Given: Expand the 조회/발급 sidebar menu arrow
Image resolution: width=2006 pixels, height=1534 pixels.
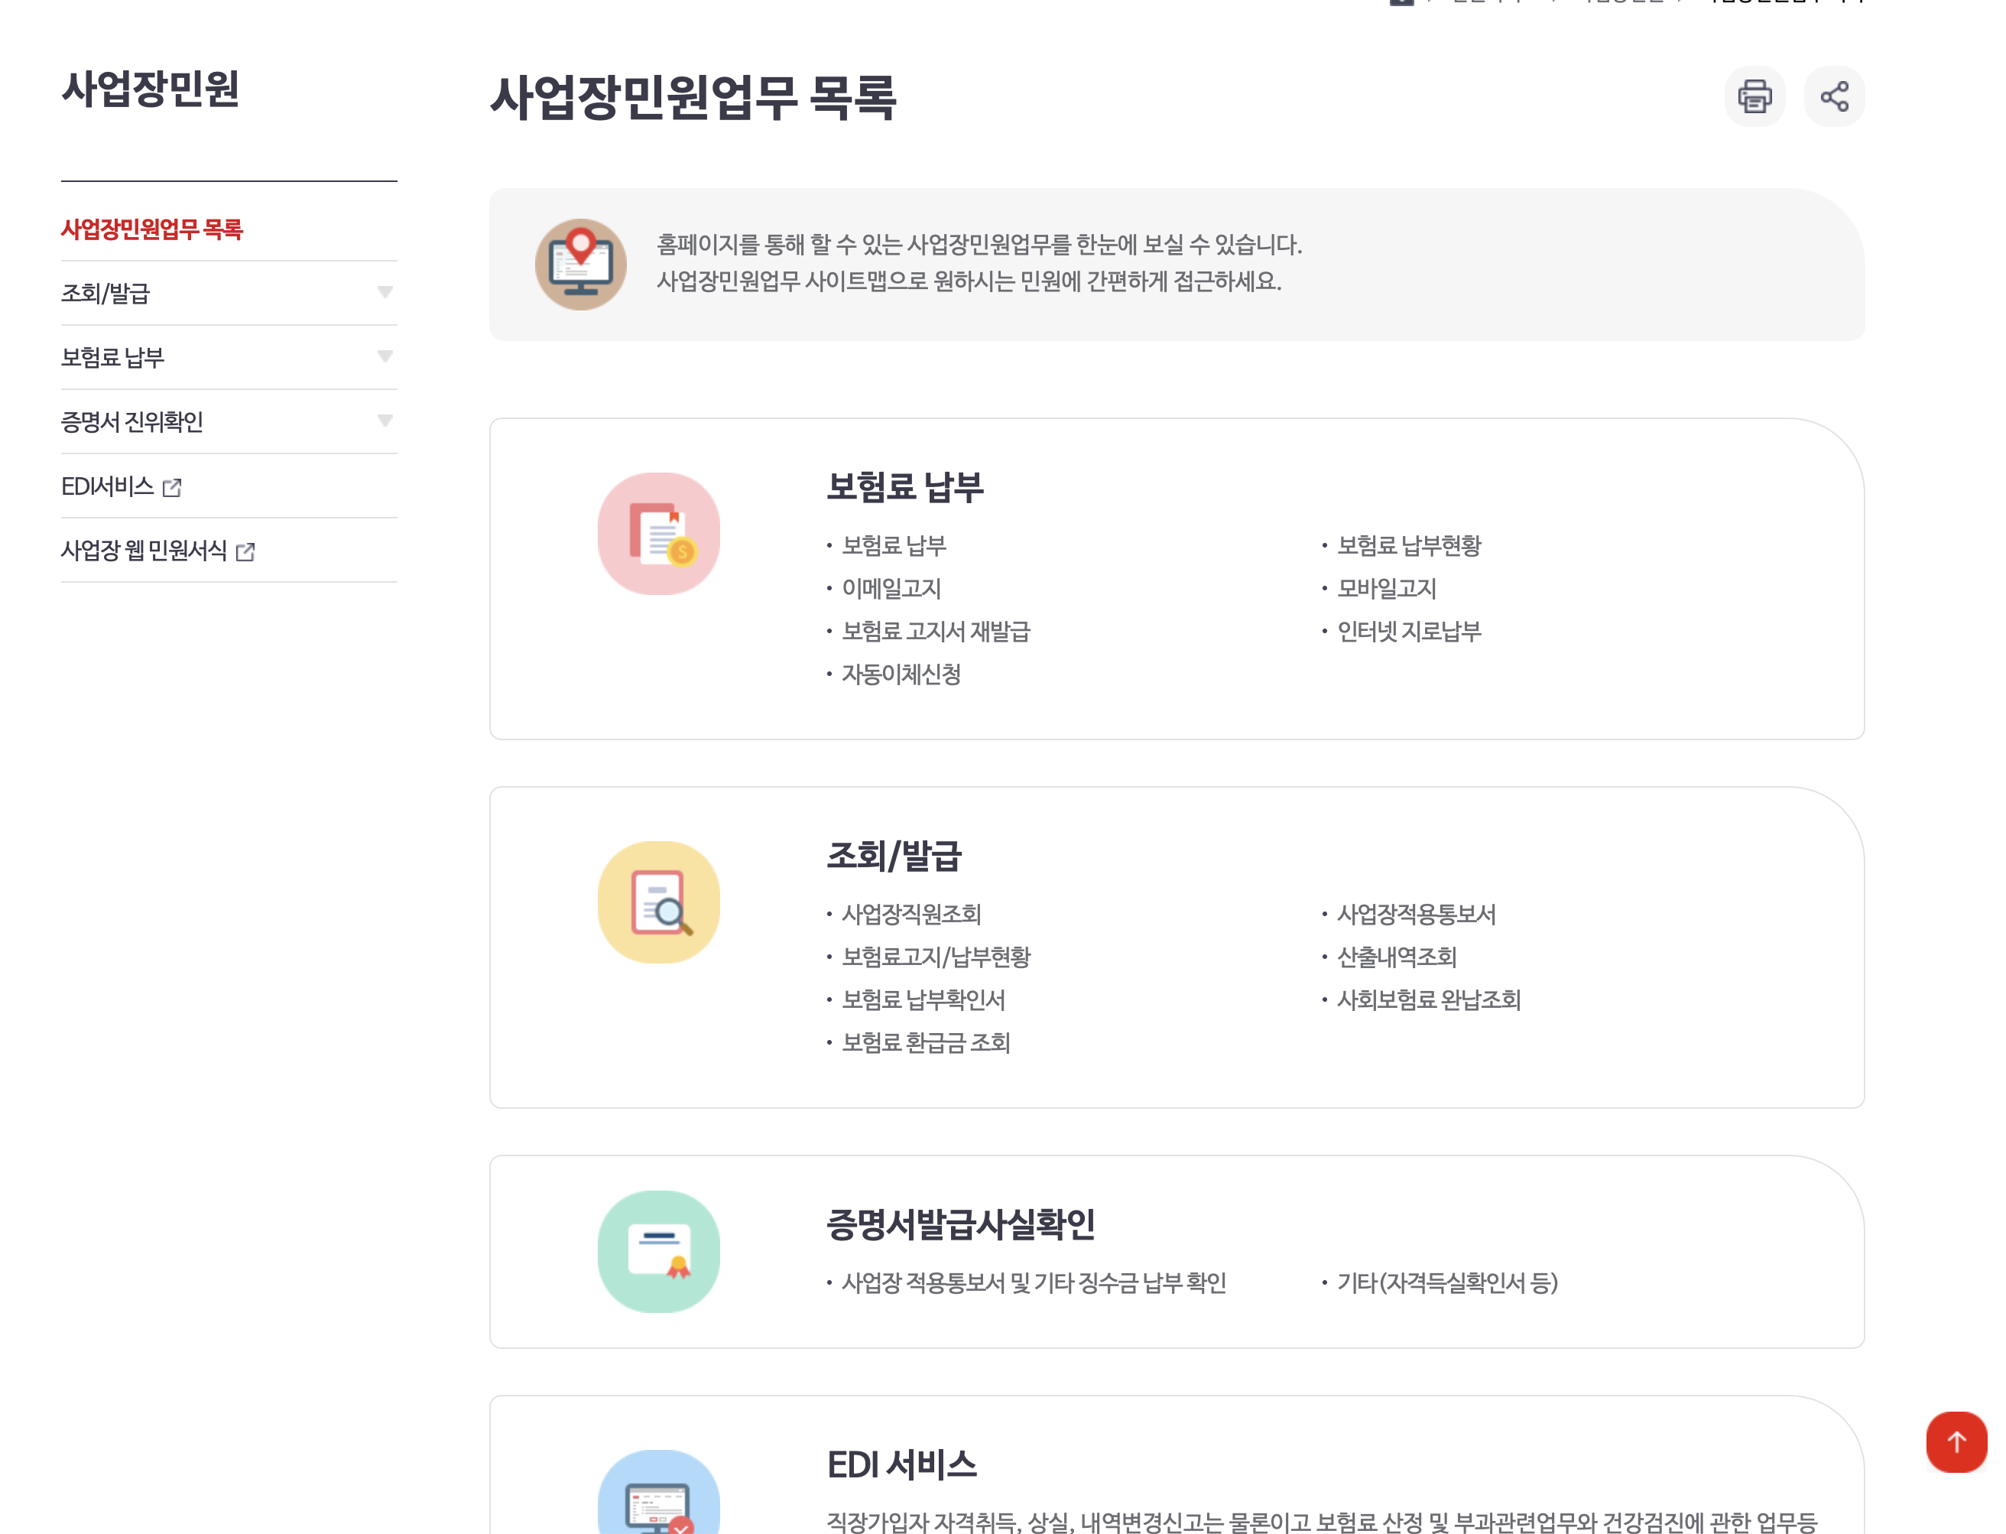Looking at the screenshot, I should pyautogui.click(x=385, y=292).
